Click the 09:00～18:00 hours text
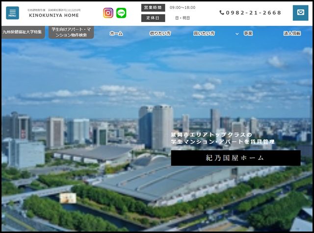Image resolution: width=314 pixels, height=233 pixels. pyautogui.click(x=183, y=8)
